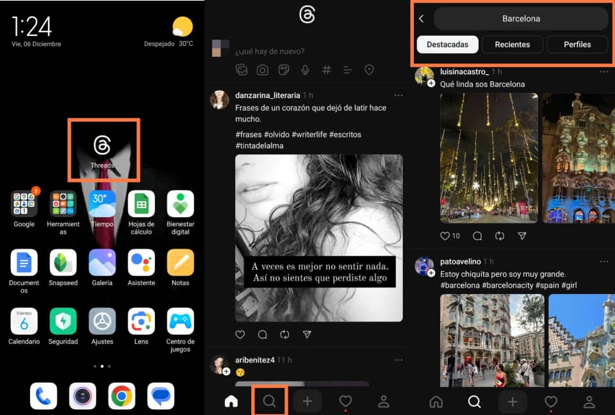Open more options for danzarina_literaria's post
Screen dimensions: 615x415
tap(398, 95)
